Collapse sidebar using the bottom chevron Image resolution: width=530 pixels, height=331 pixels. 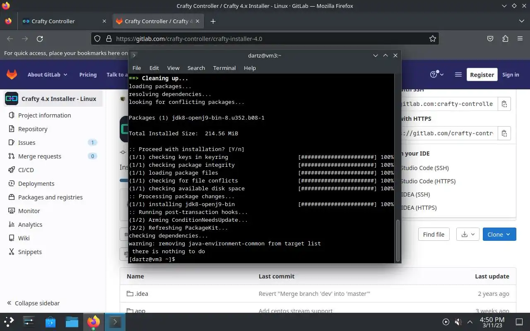10,303
